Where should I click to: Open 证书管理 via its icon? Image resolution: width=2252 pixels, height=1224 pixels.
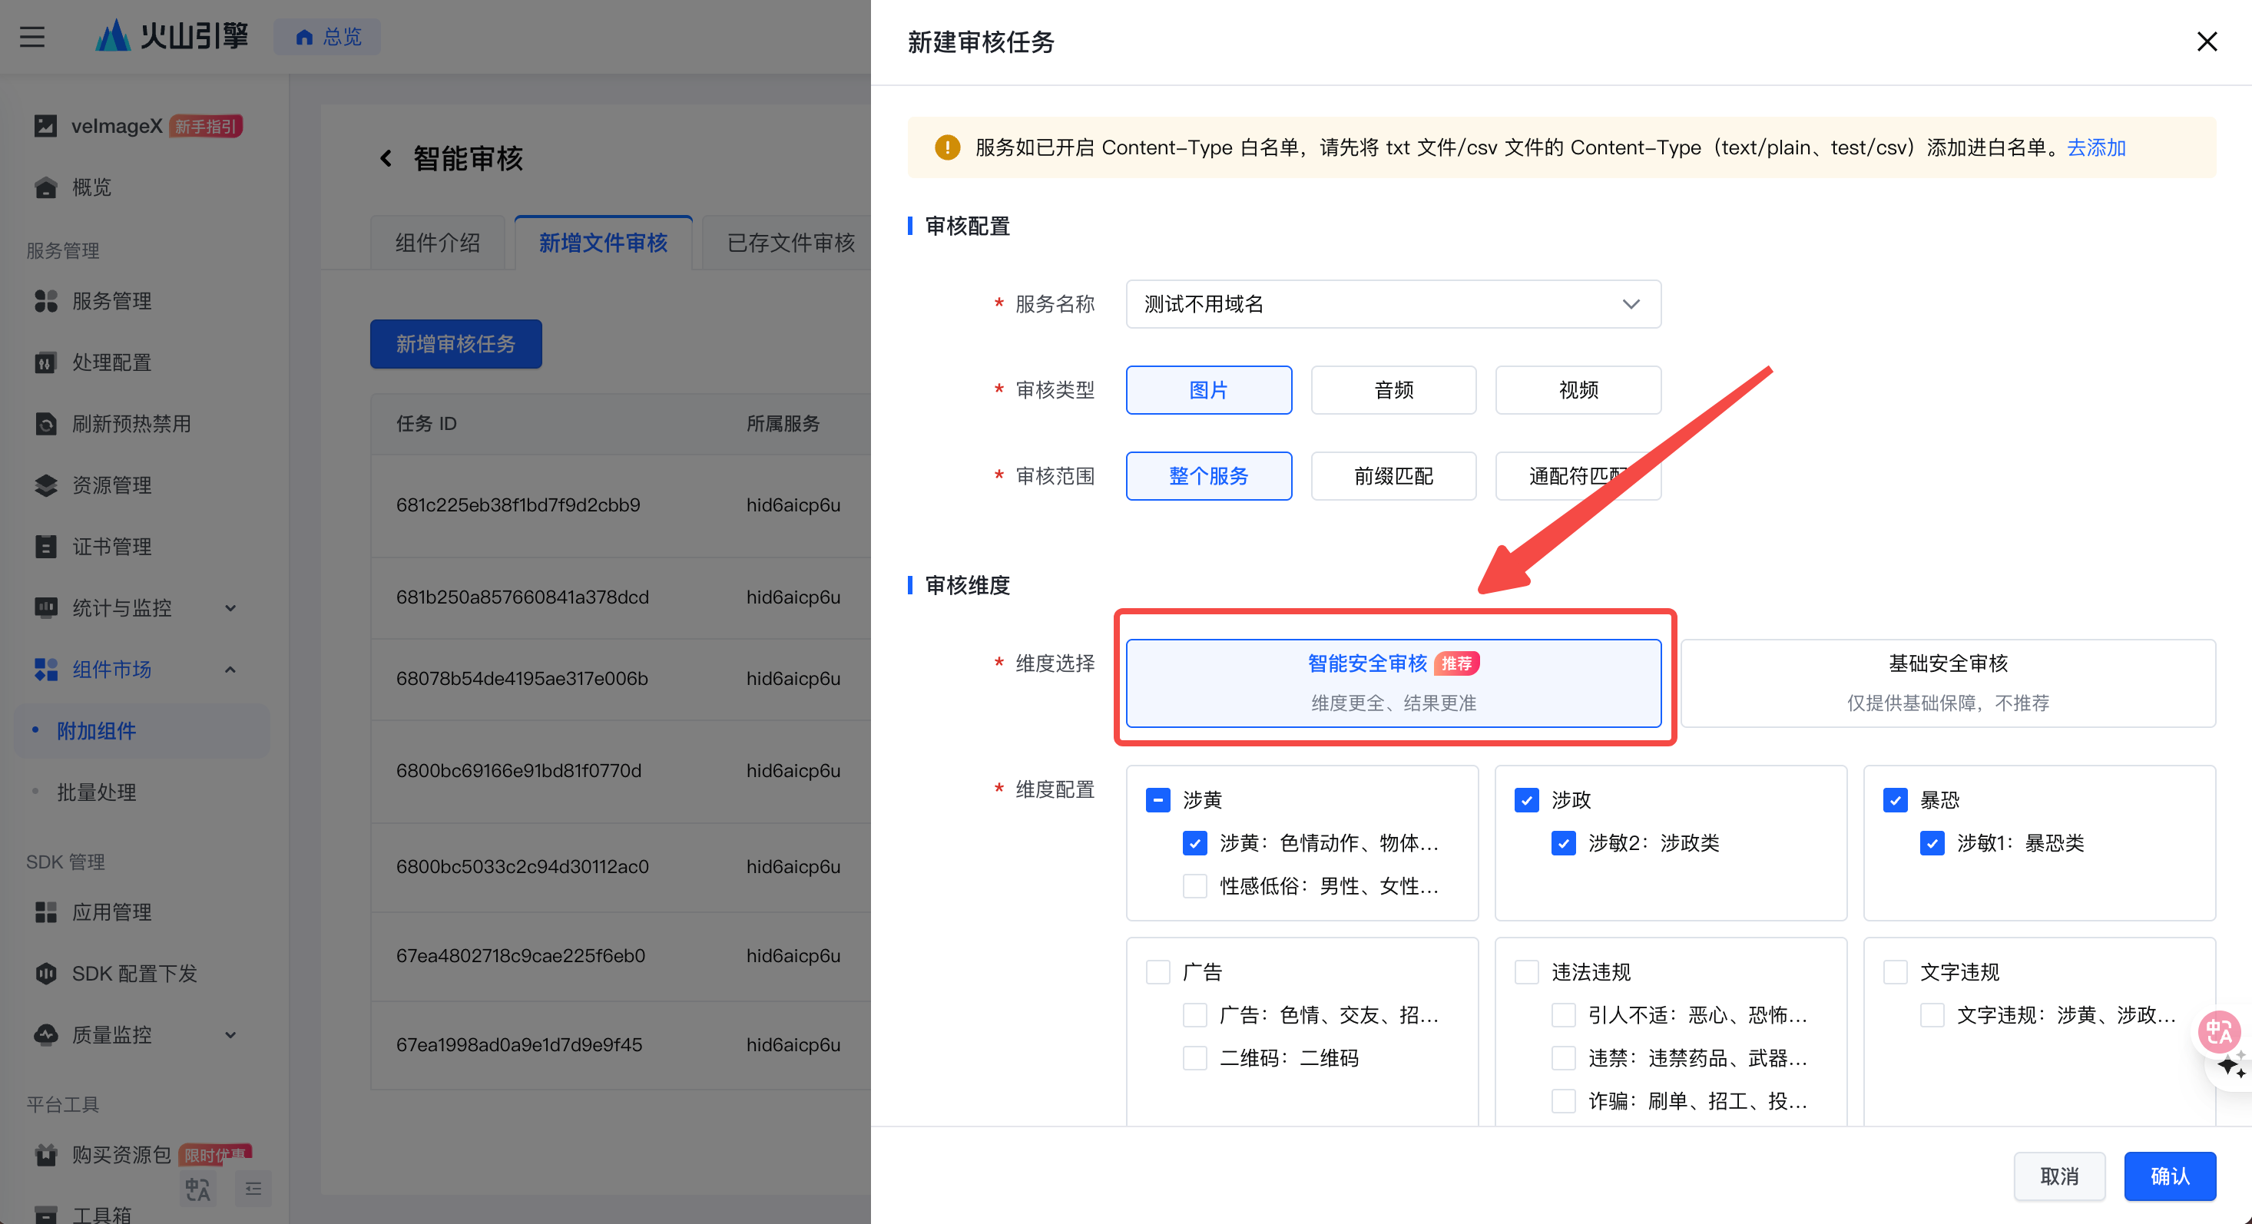pos(45,547)
